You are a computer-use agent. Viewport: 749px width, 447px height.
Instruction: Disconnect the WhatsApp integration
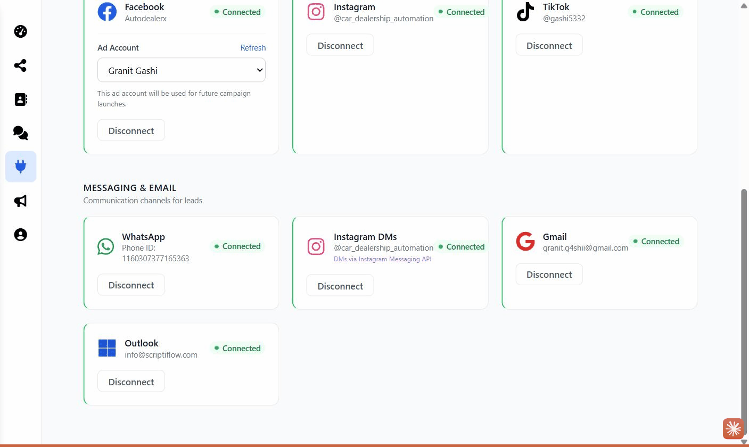[131, 285]
